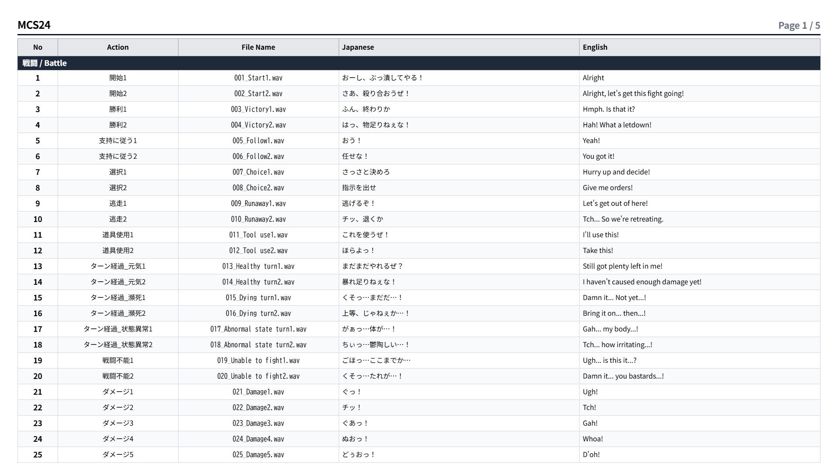Select the action cell 戦闘不能1
Viewport: 838px width, 471px height.
click(x=118, y=361)
